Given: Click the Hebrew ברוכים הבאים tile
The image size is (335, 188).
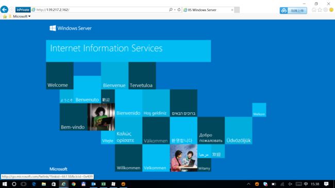Looking at the screenshot, I should pos(183,103).
